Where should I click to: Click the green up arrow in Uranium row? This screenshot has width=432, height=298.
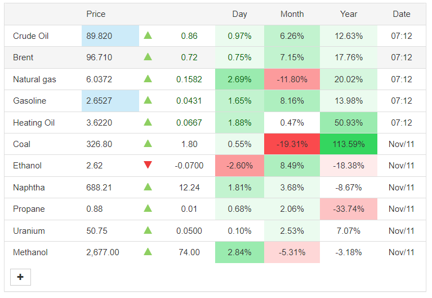[148, 230]
